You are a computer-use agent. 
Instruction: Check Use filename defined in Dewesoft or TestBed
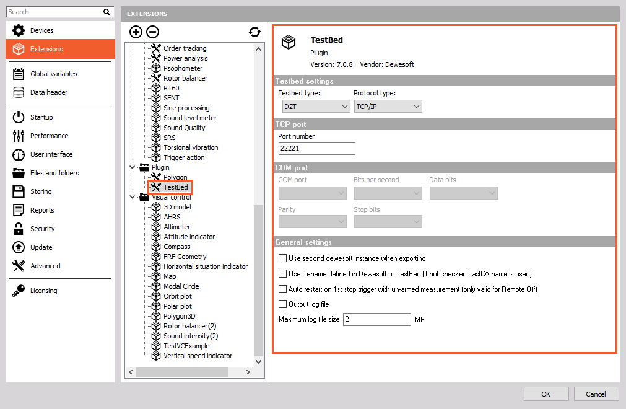(282, 274)
